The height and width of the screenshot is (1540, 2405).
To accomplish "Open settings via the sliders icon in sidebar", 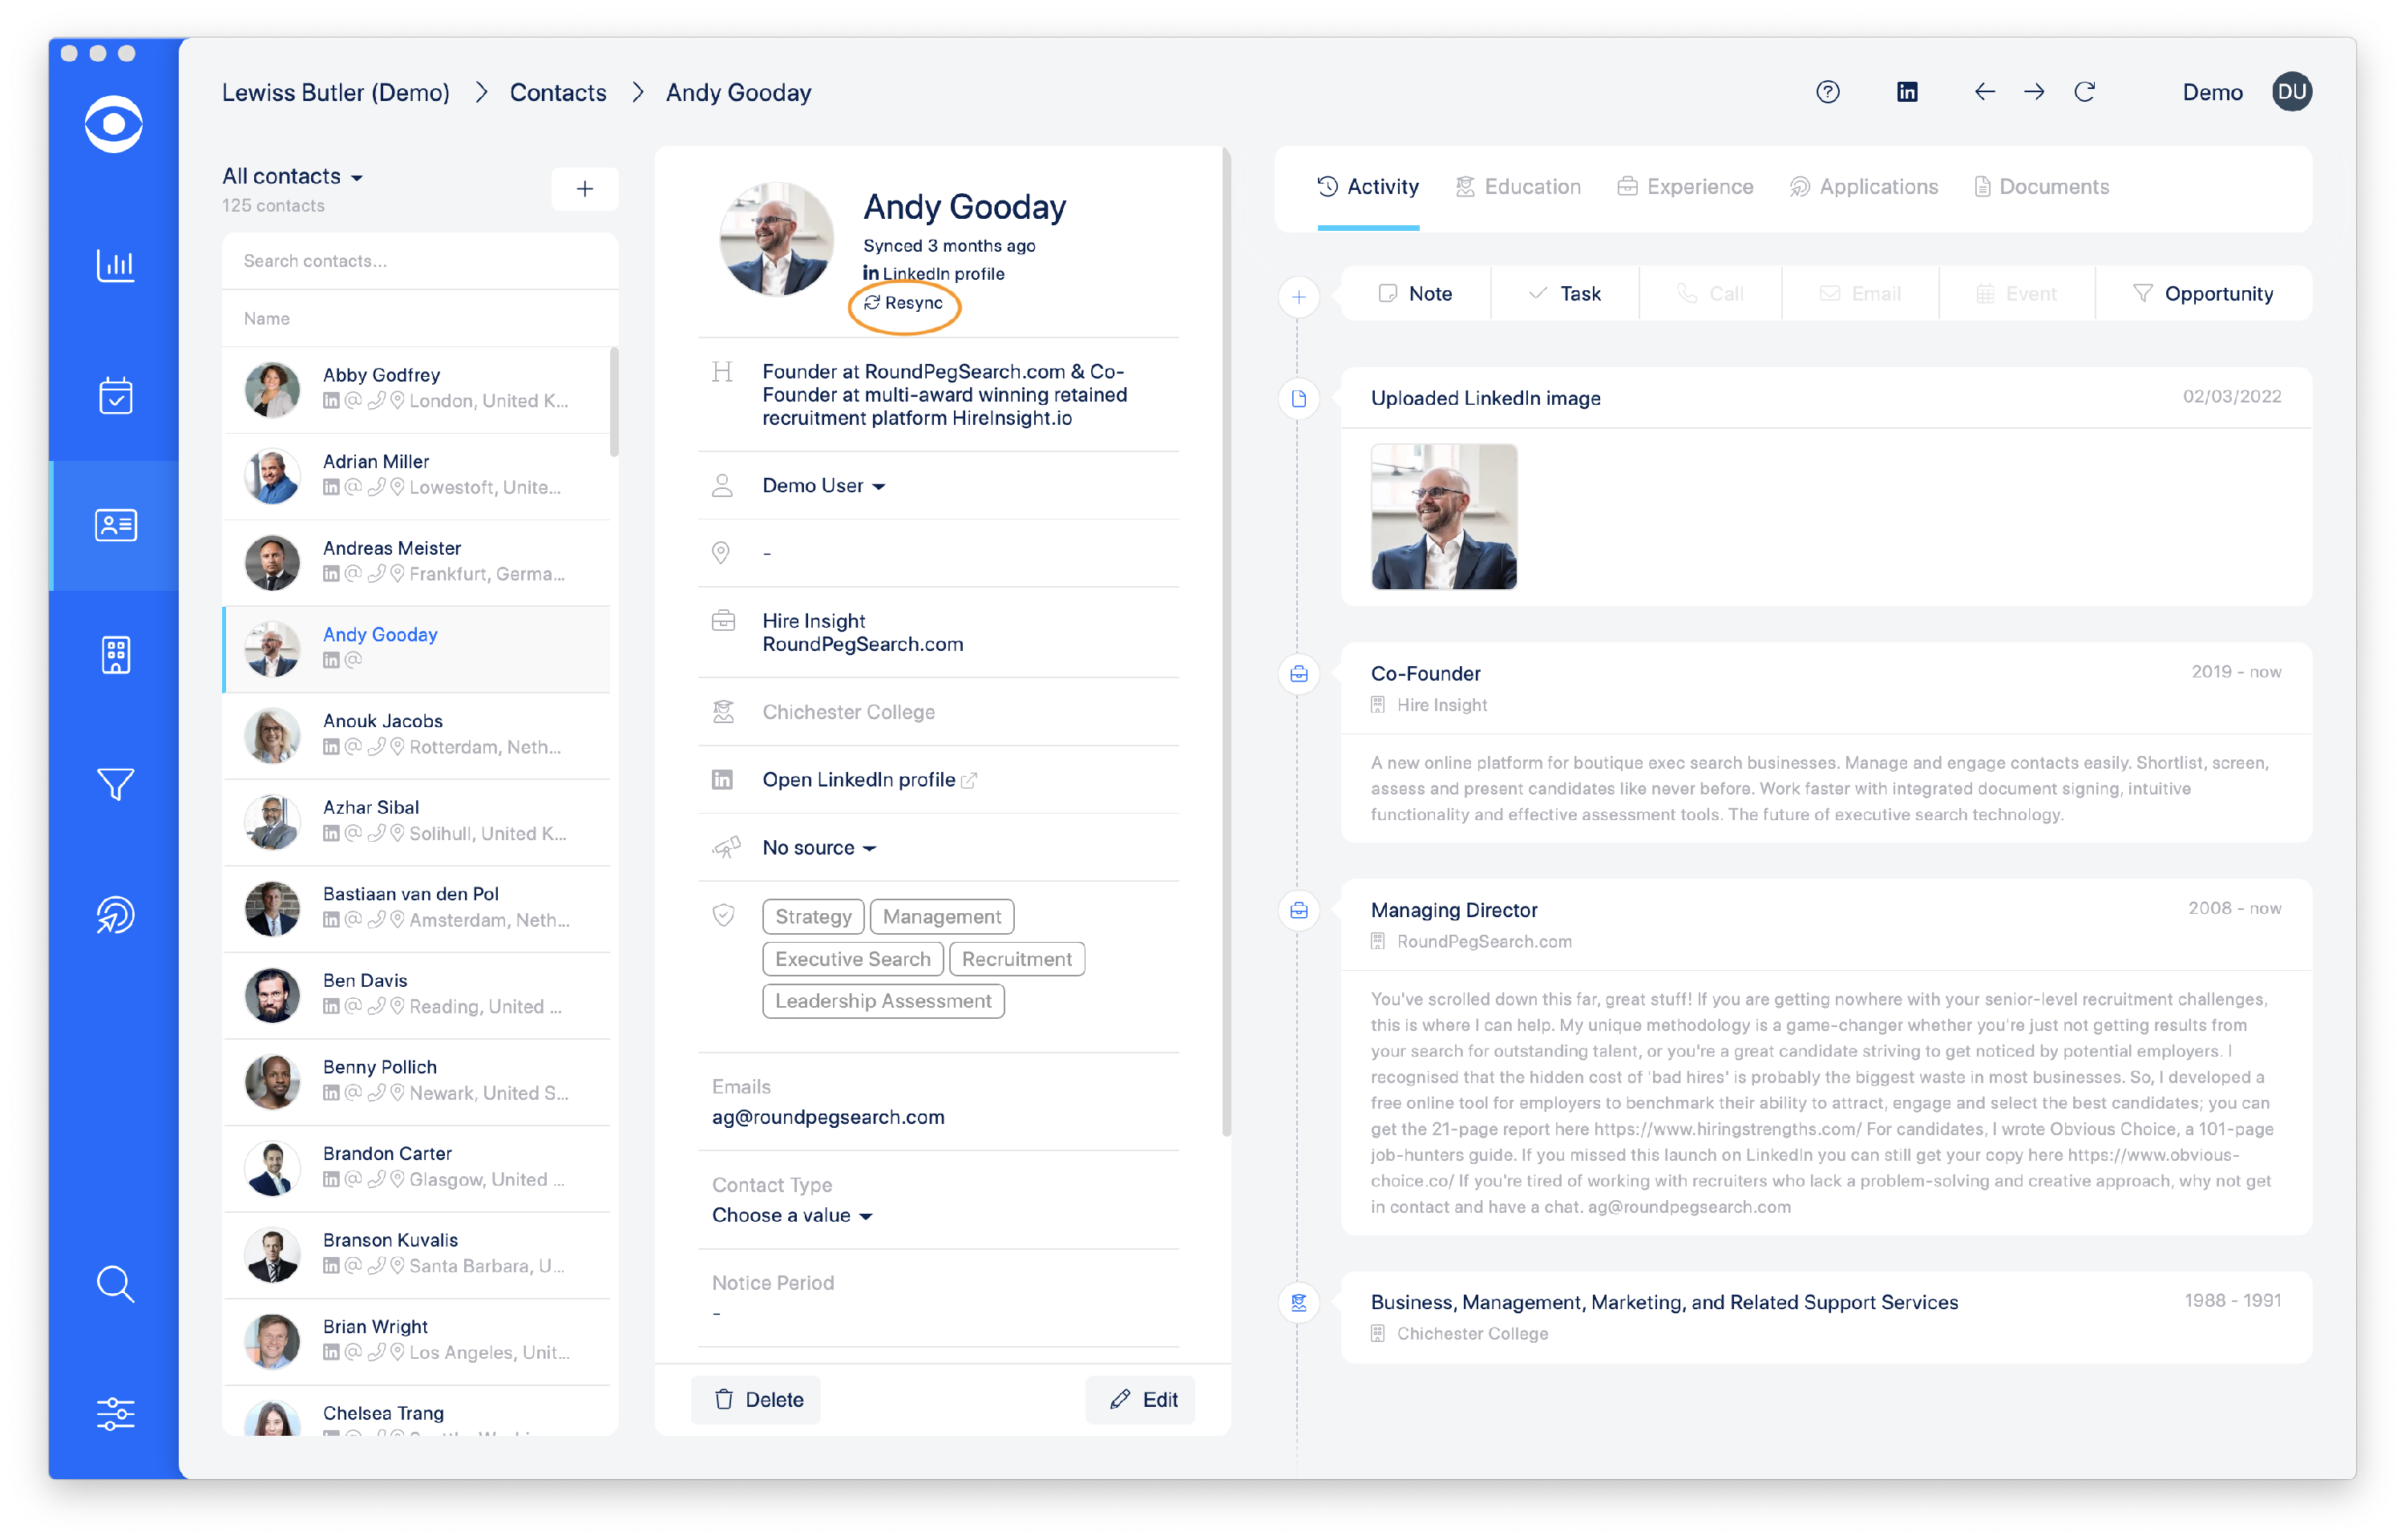I will [x=115, y=1413].
